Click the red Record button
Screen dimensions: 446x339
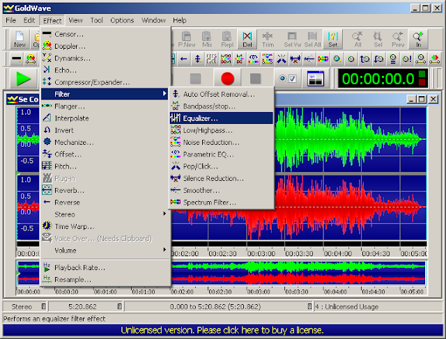pos(227,79)
